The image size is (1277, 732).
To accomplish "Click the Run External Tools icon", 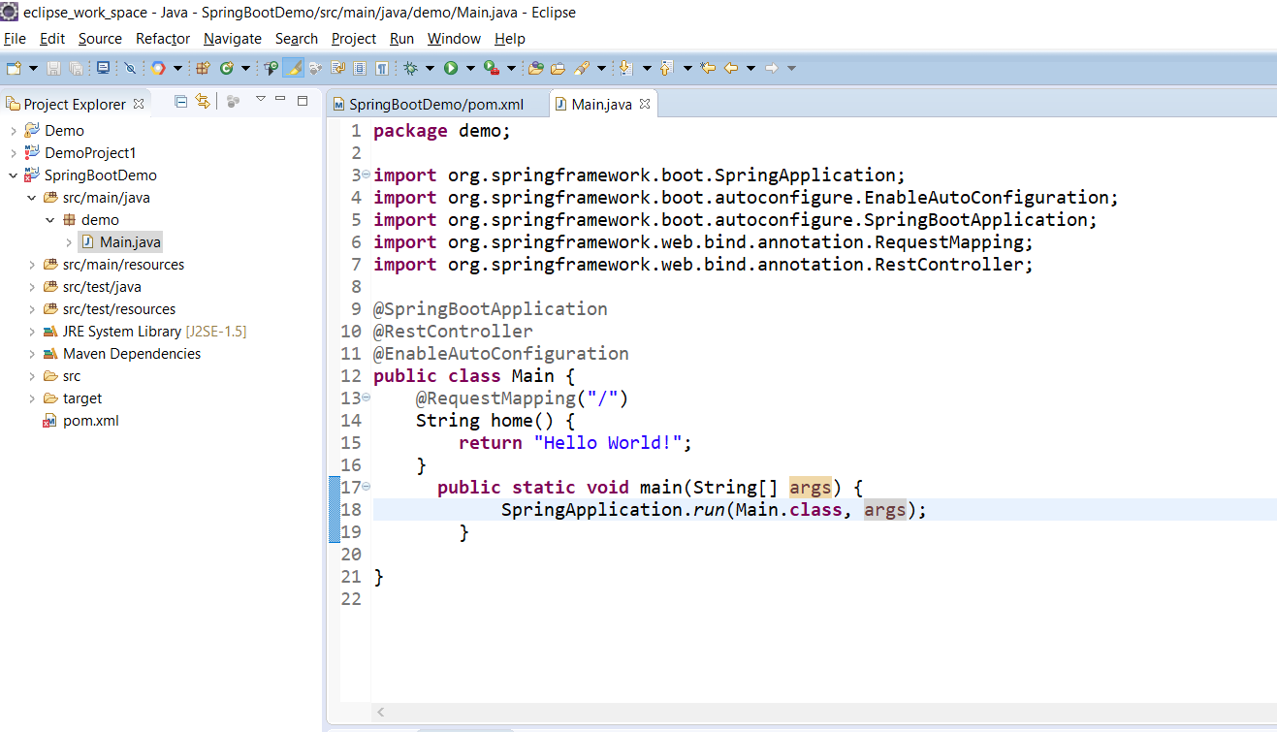I will (492, 68).
